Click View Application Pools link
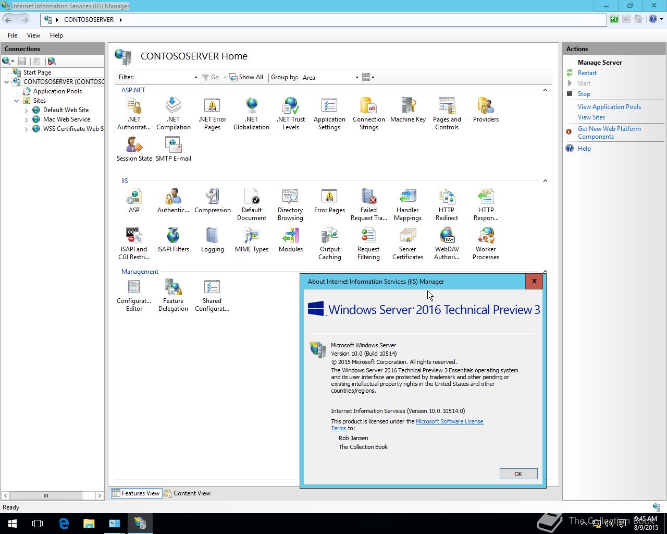667x534 pixels. coord(609,107)
